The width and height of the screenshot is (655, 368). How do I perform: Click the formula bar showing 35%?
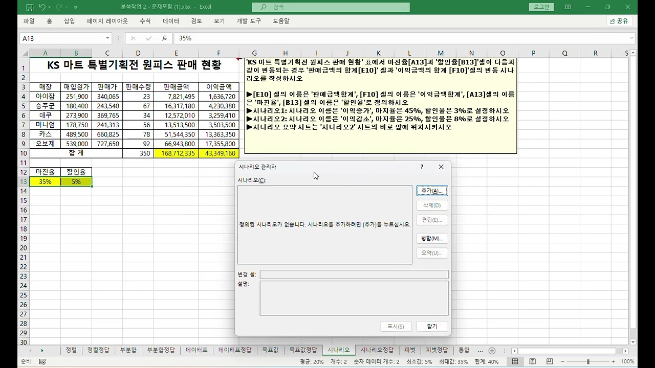click(401, 38)
